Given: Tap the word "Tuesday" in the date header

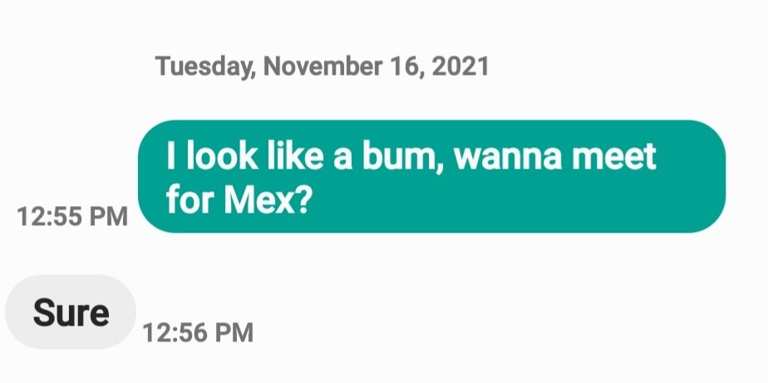Looking at the screenshot, I should [204, 67].
